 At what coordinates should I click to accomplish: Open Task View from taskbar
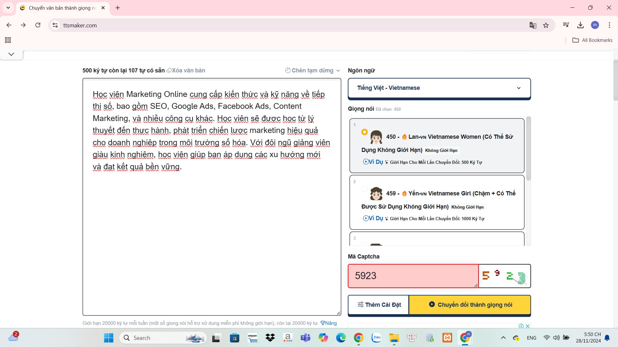[x=216, y=338]
